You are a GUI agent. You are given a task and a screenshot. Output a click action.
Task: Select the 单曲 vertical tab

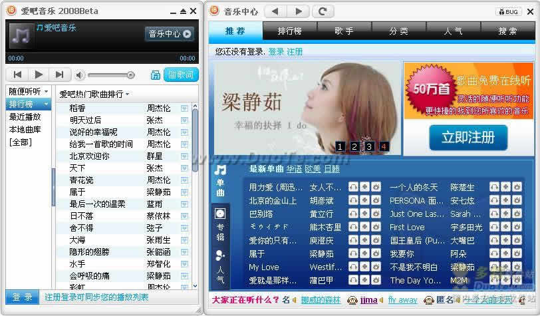(x=220, y=181)
